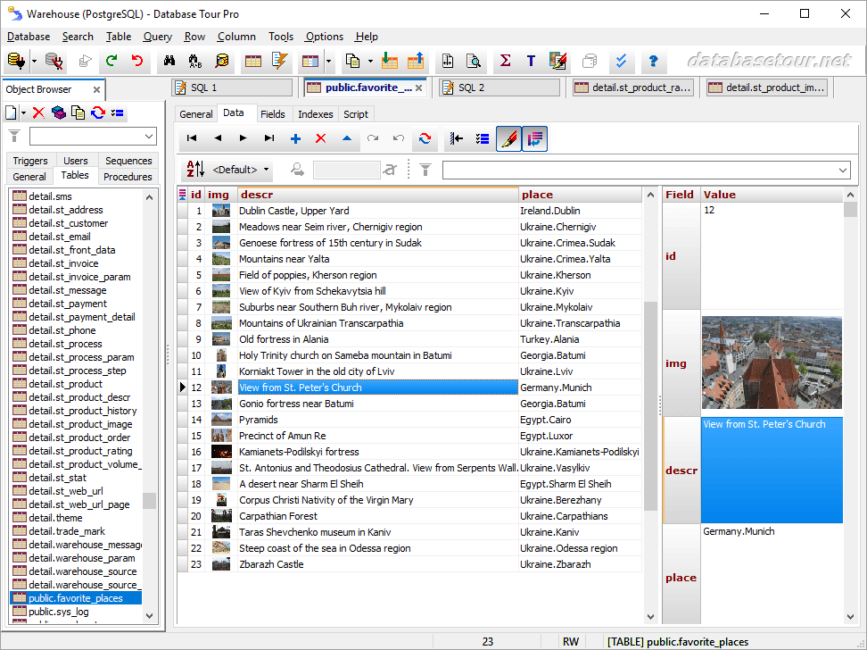Open the SQL 2 window tab
The image size is (867, 650).
point(471,87)
